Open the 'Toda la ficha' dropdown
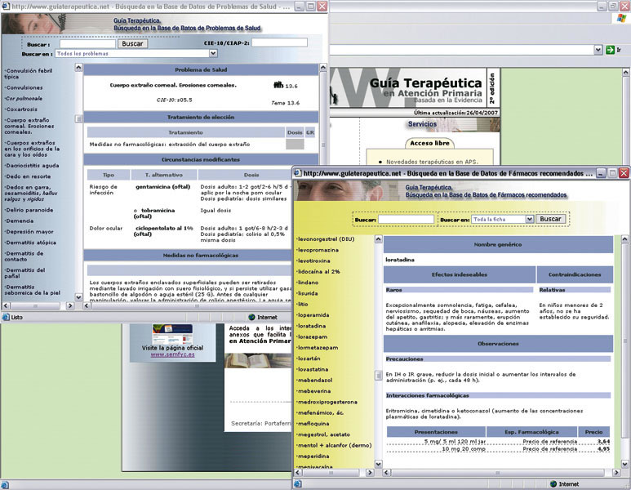 click(530, 219)
